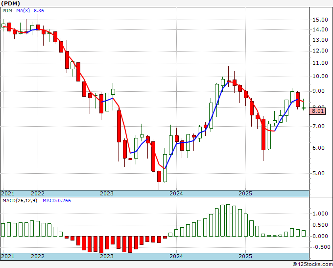Click the 1.000 MACD axis label
The image size is (333, 268).
pyautogui.click(x=320, y=214)
